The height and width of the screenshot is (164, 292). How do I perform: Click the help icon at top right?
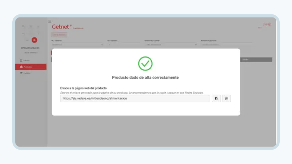point(265,25)
